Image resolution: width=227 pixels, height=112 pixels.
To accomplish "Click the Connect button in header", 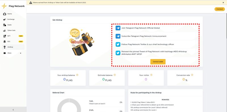I will coord(220,9).
